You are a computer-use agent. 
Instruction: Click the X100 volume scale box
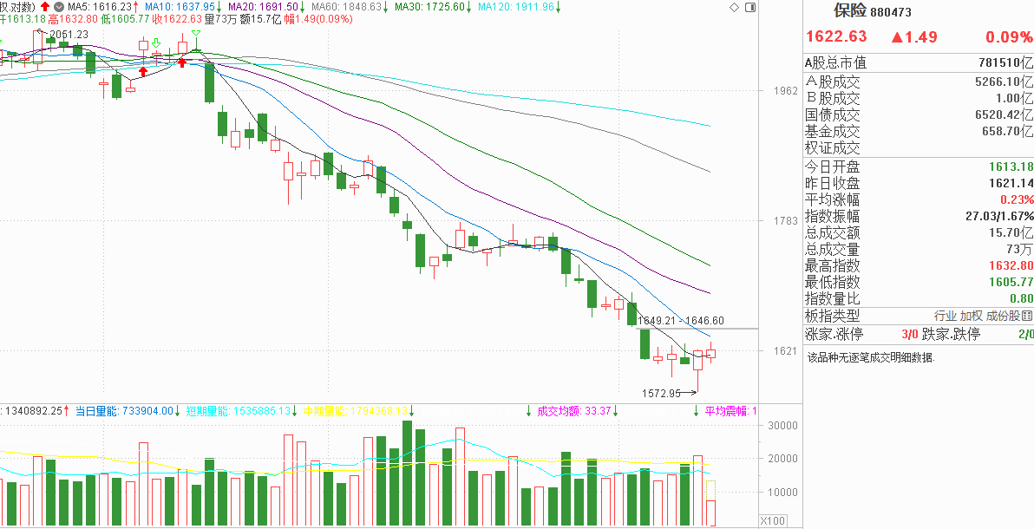click(771, 521)
